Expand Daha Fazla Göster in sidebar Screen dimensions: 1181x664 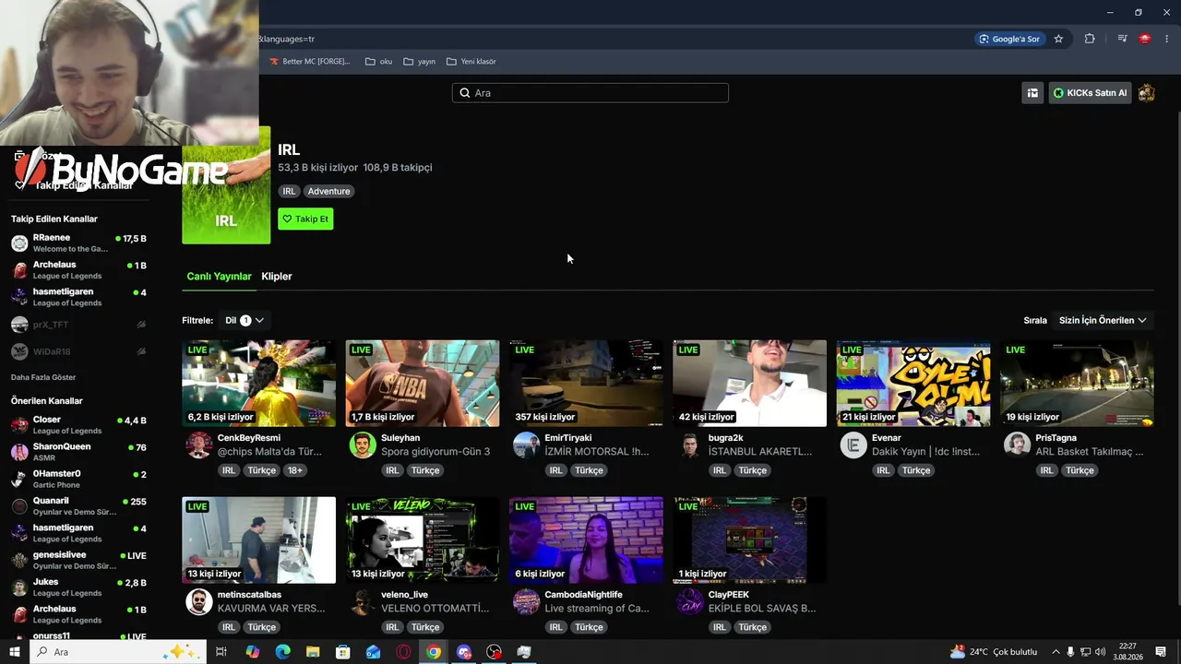tap(43, 377)
